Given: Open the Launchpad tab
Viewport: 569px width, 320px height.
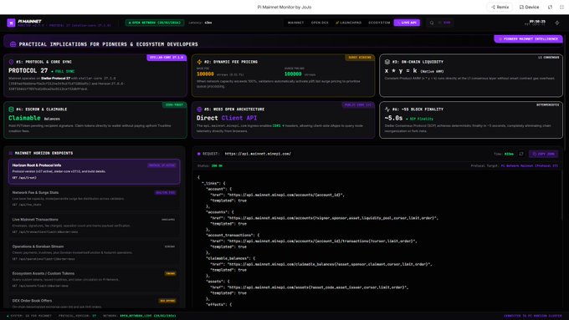Looking at the screenshot, I should coord(348,23).
